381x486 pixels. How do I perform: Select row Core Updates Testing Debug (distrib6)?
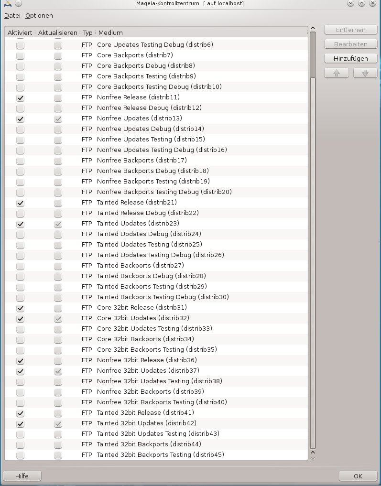tap(156, 44)
